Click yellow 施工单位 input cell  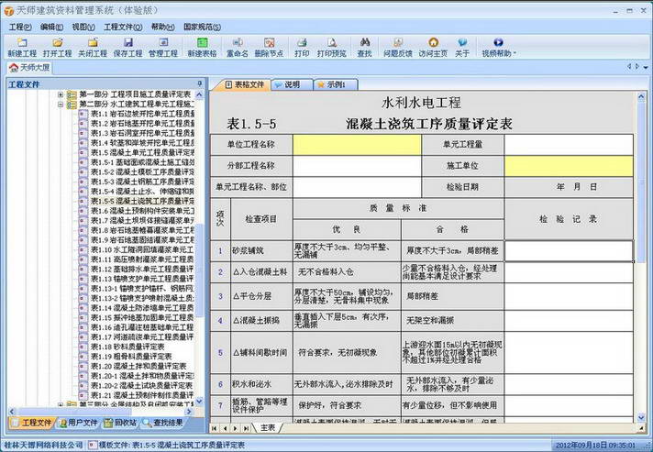[569, 166]
